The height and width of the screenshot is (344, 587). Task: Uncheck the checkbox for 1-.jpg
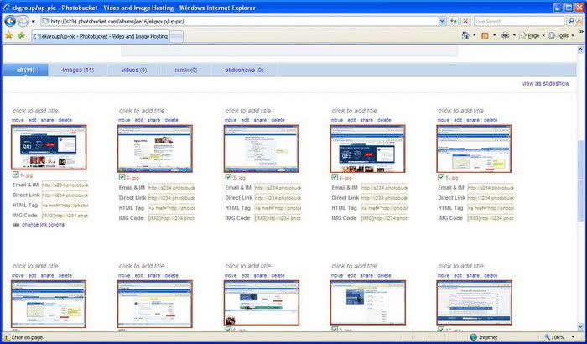[x=17, y=175]
